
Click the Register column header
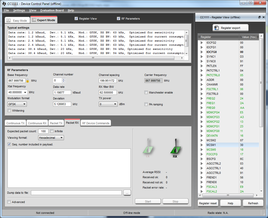coord(218,37)
